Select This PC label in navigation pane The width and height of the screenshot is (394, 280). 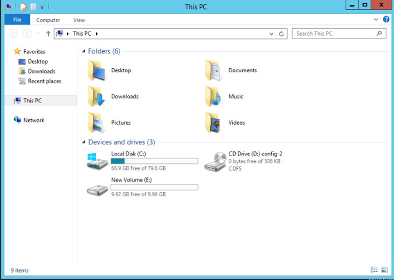pos(32,101)
